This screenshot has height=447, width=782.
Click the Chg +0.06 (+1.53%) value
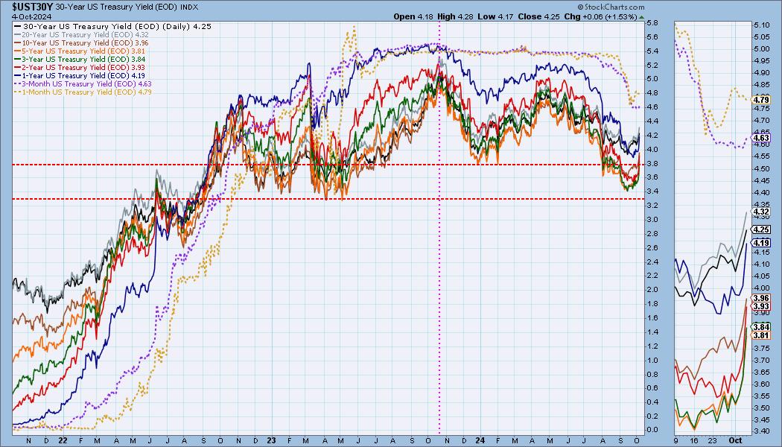600,16
